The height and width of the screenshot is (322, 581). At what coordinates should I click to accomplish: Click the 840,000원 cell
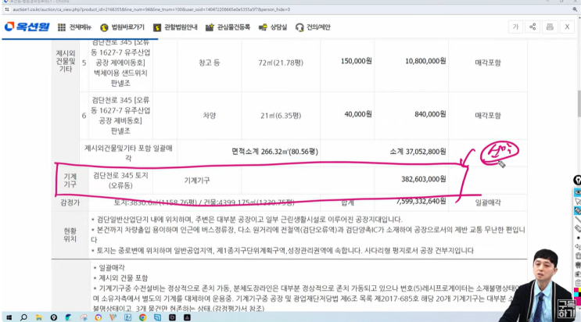coord(430,114)
